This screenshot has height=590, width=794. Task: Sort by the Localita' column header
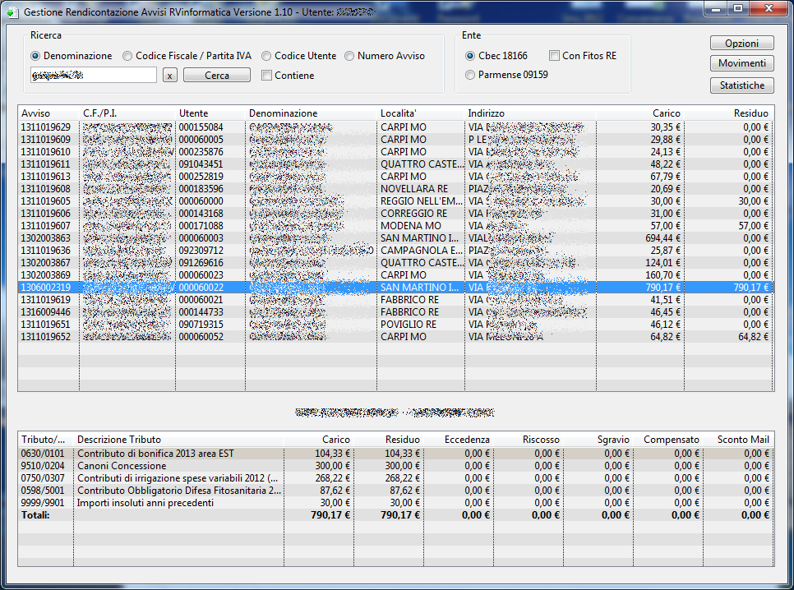point(421,113)
